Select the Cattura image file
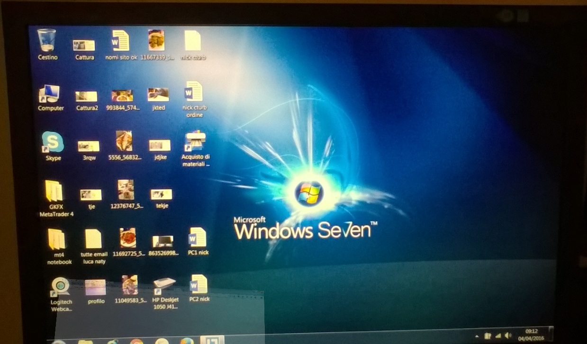The width and height of the screenshot is (587, 344). click(84, 45)
